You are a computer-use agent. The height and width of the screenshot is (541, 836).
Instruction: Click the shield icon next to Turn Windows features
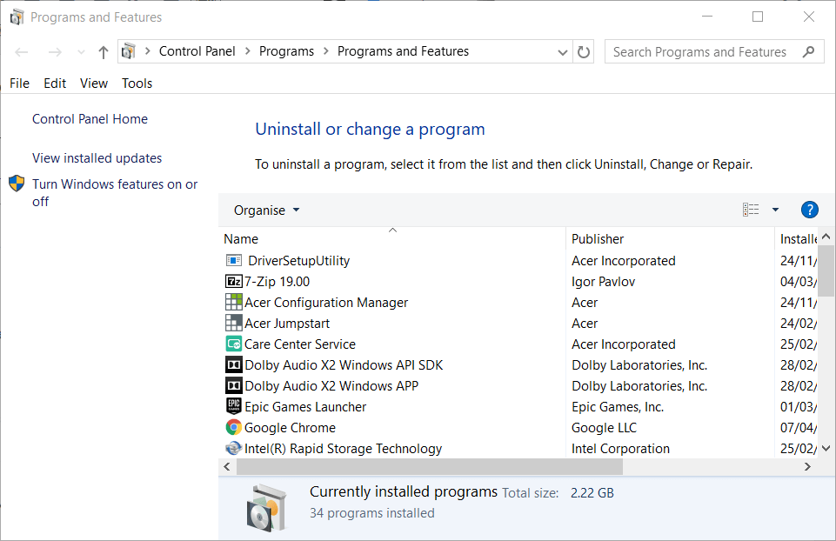pos(16,184)
